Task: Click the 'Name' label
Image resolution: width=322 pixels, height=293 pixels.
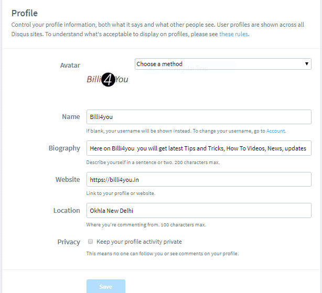Action: coord(71,117)
